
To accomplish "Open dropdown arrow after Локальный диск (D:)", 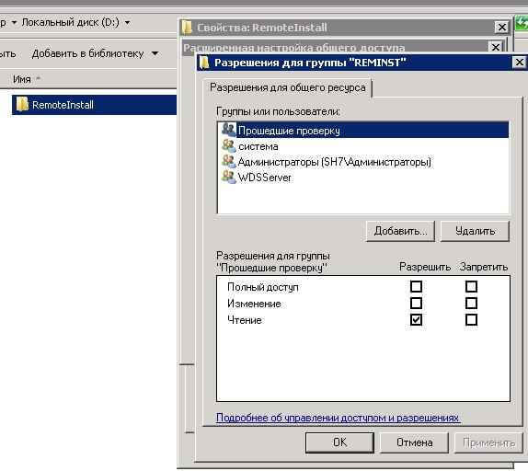I will coord(128,23).
